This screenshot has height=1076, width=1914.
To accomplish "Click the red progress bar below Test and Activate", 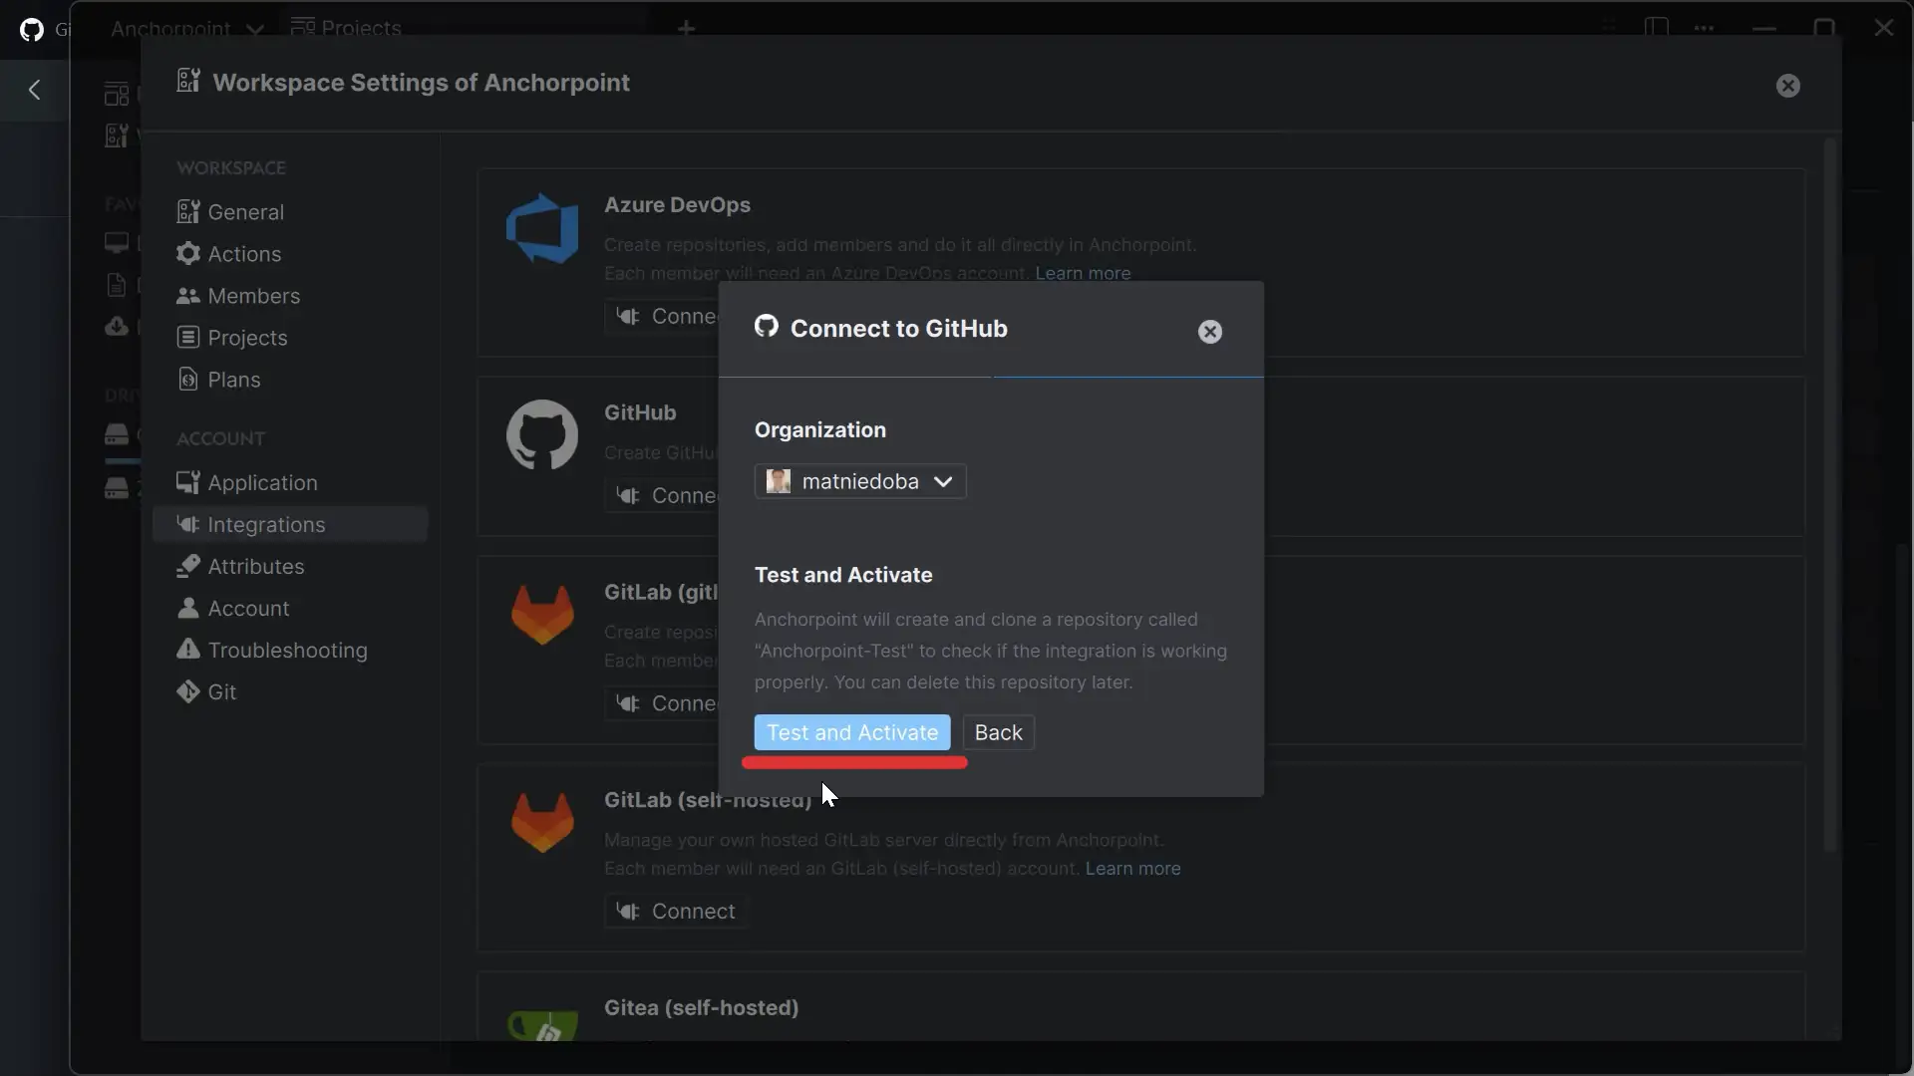I will coord(855,763).
